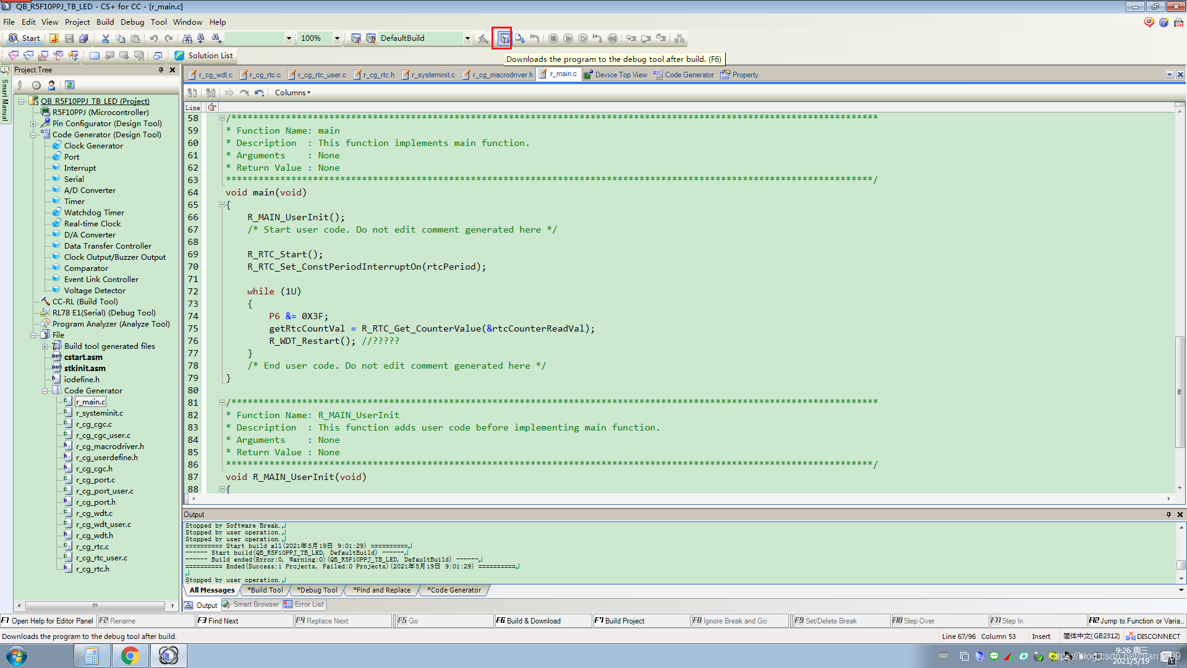
Task: Collapse the main function code block at line 65
Action: (x=222, y=205)
